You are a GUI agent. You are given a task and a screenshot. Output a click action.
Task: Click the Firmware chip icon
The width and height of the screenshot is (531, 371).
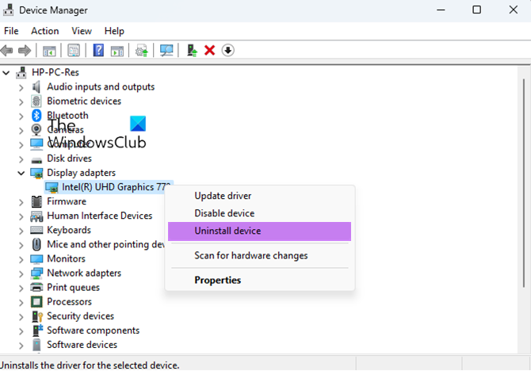point(36,201)
